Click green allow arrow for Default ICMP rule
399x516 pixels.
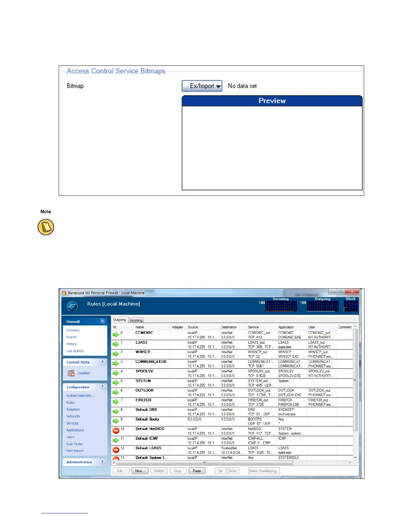(x=116, y=440)
